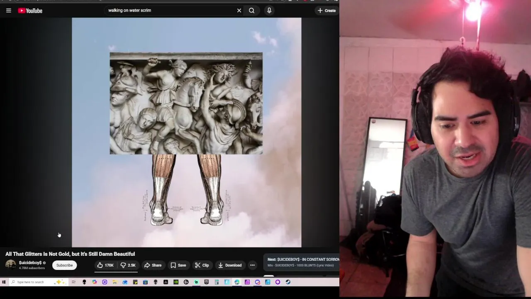Run search with magnifying glass button

251,10
